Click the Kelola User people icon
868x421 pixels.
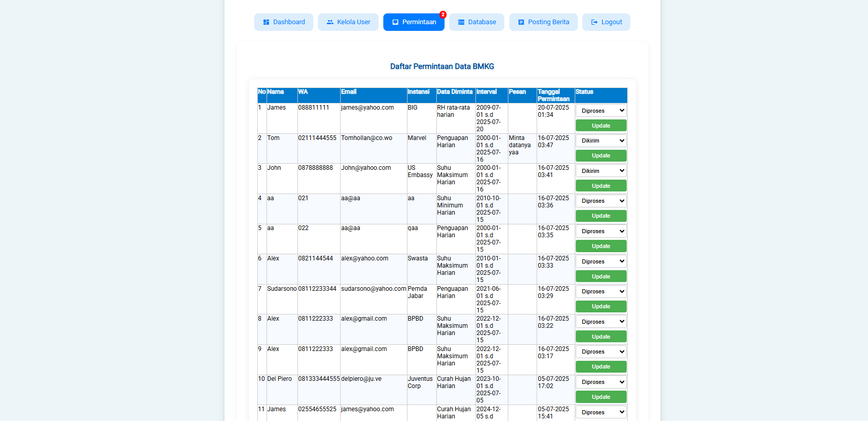pos(330,22)
